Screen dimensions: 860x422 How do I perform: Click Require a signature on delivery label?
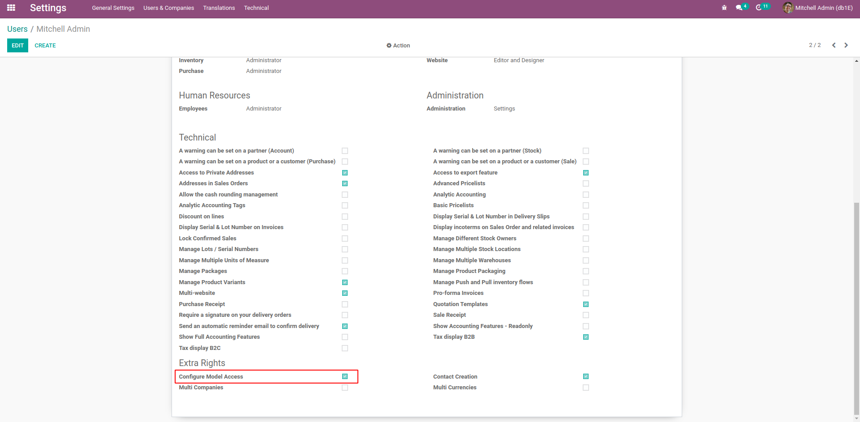235,315
